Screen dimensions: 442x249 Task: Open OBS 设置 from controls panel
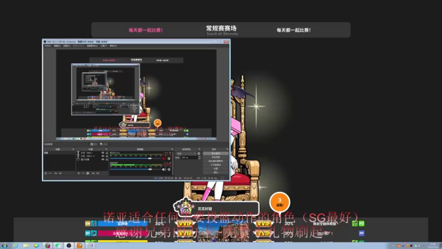(215, 169)
